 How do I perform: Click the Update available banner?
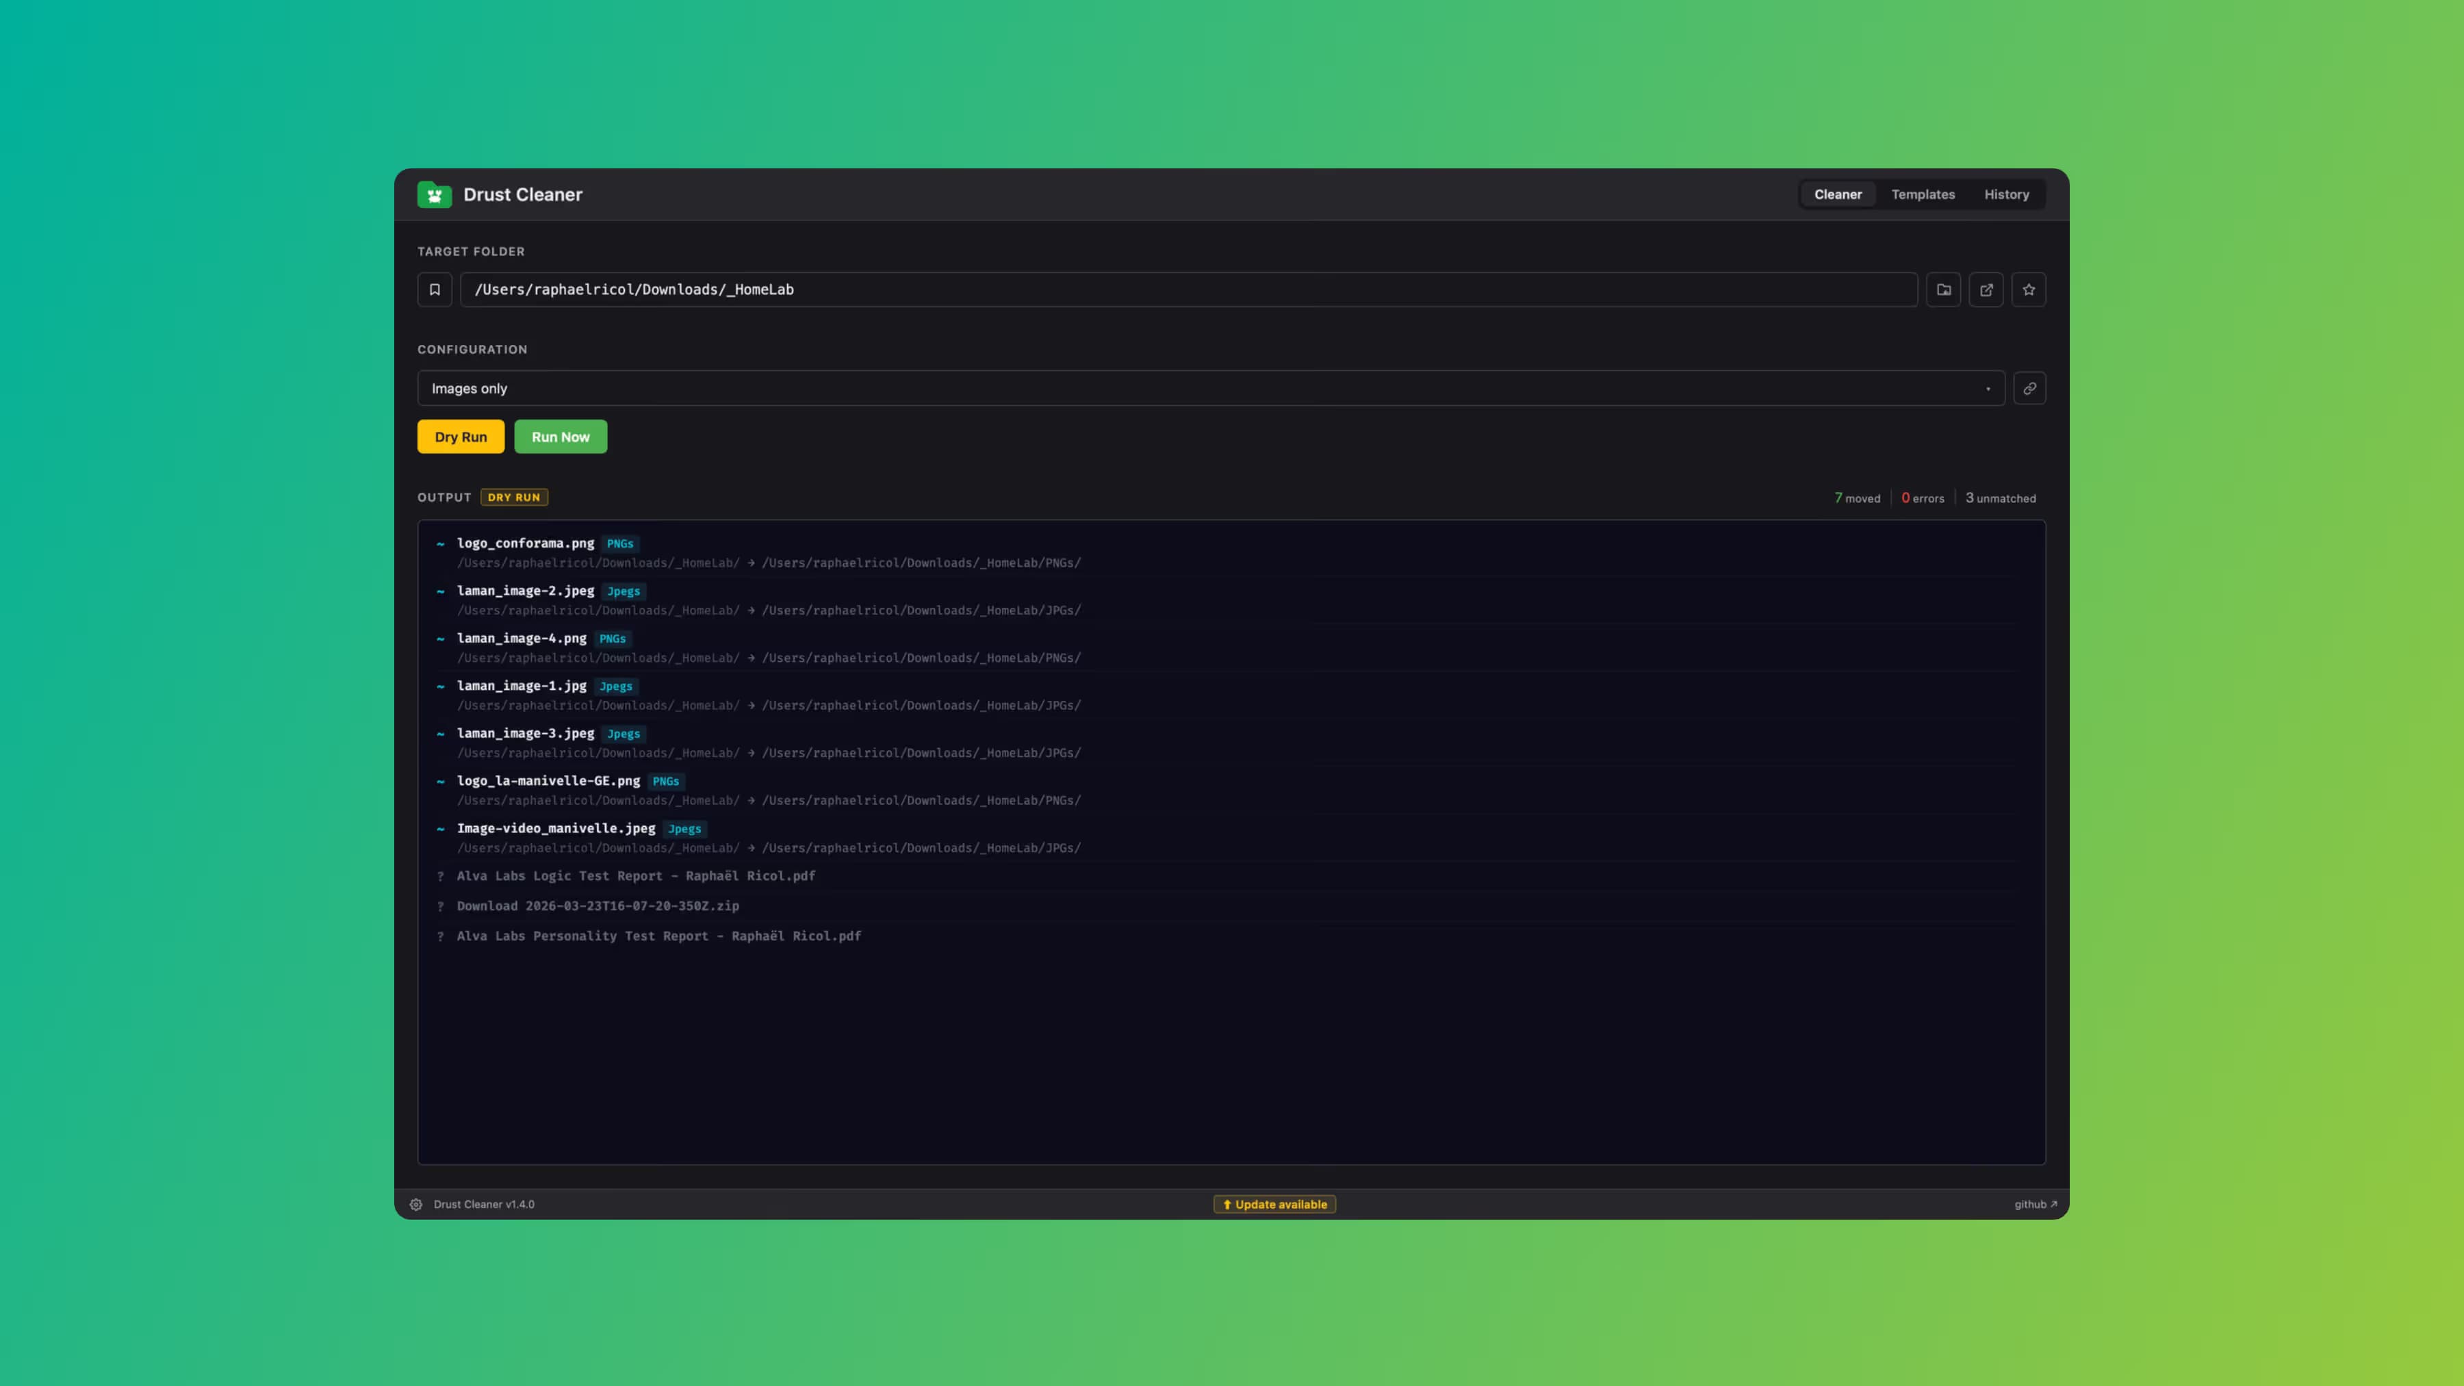pyautogui.click(x=1274, y=1204)
